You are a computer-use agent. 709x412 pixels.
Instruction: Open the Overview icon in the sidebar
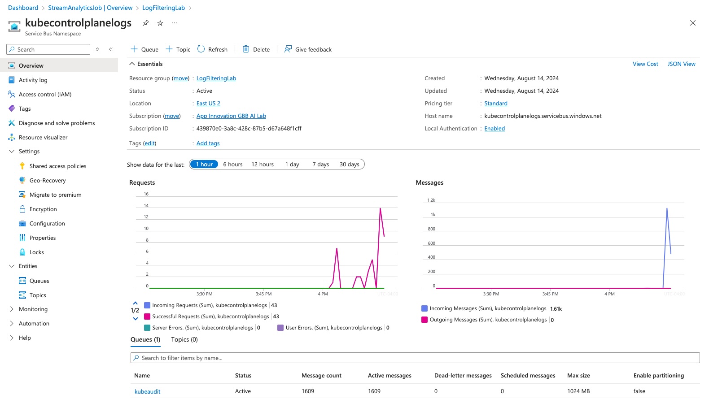pyautogui.click(x=12, y=65)
